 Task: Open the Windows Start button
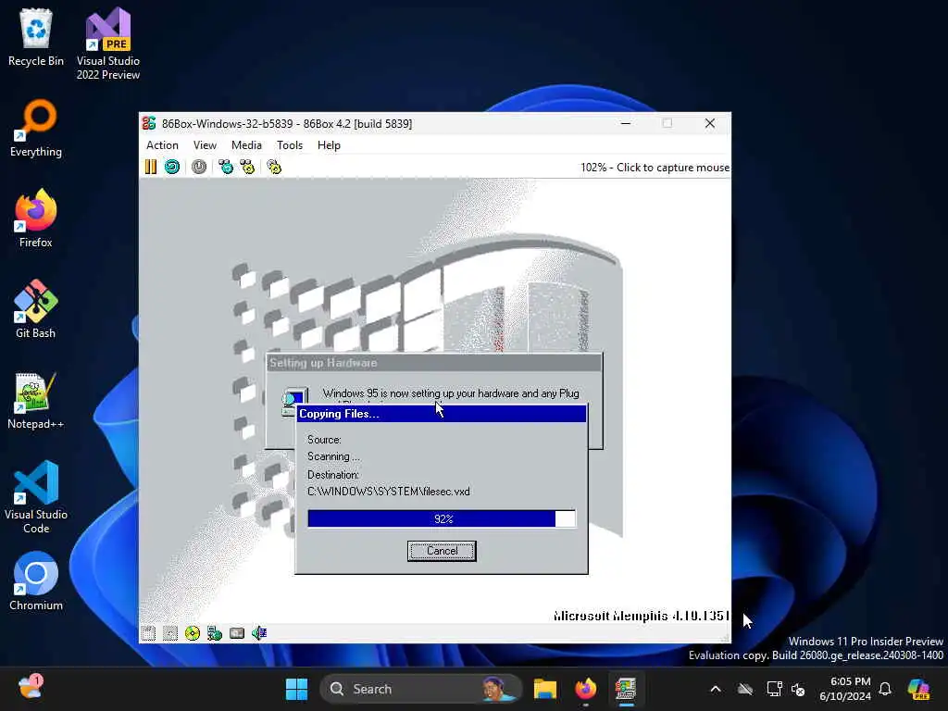[296, 689]
